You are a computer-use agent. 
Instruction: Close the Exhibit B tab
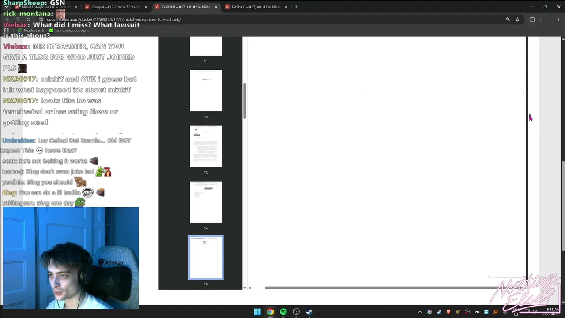[x=216, y=7]
